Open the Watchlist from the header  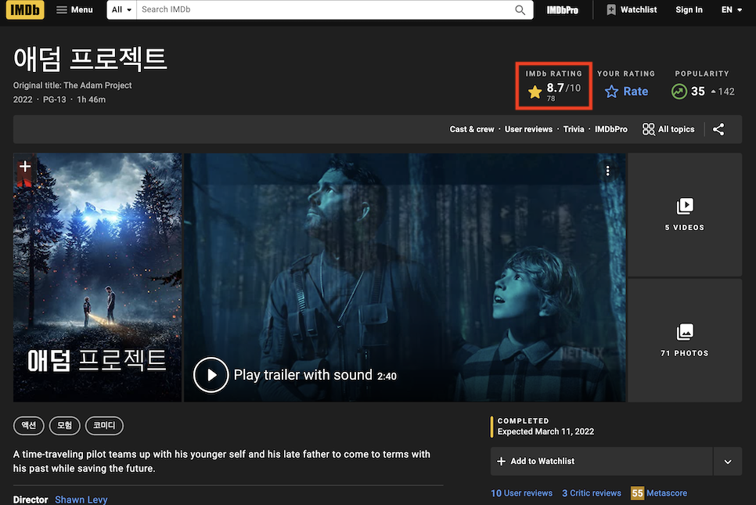631,9
